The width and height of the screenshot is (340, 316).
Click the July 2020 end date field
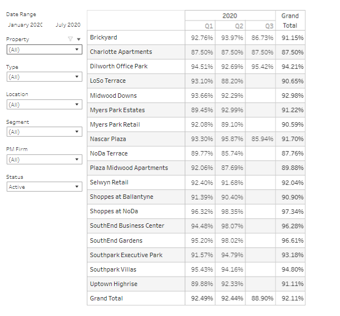click(x=68, y=25)
